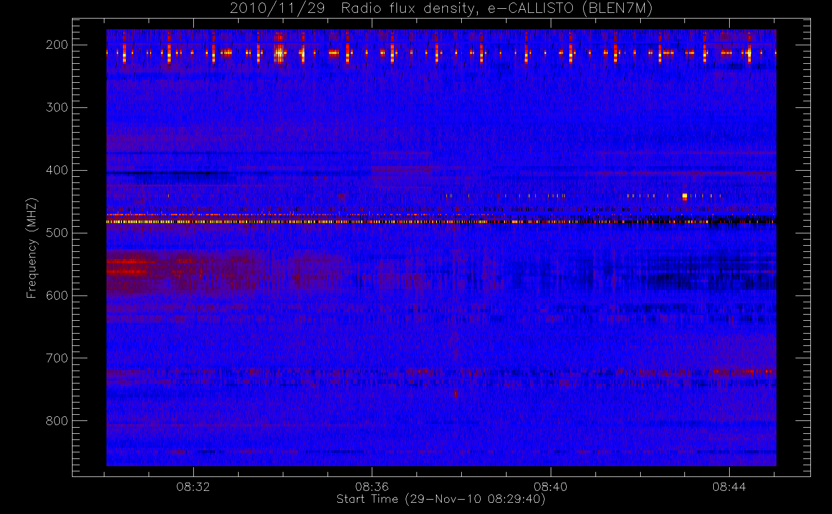Select the 300 frequency tick label
Screen dimensions: 832x514
(x=57, y=107)
